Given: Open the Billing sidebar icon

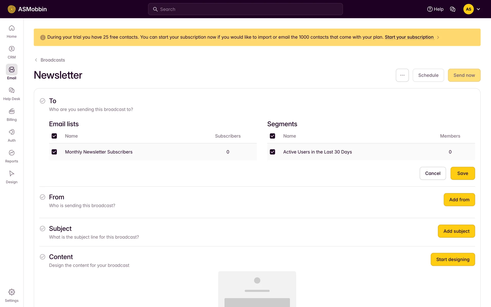Looking at the screenshot, I should tap(12, 111).
